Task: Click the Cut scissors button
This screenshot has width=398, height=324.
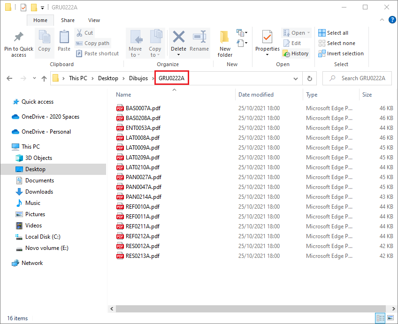Action: click(85, 33)
